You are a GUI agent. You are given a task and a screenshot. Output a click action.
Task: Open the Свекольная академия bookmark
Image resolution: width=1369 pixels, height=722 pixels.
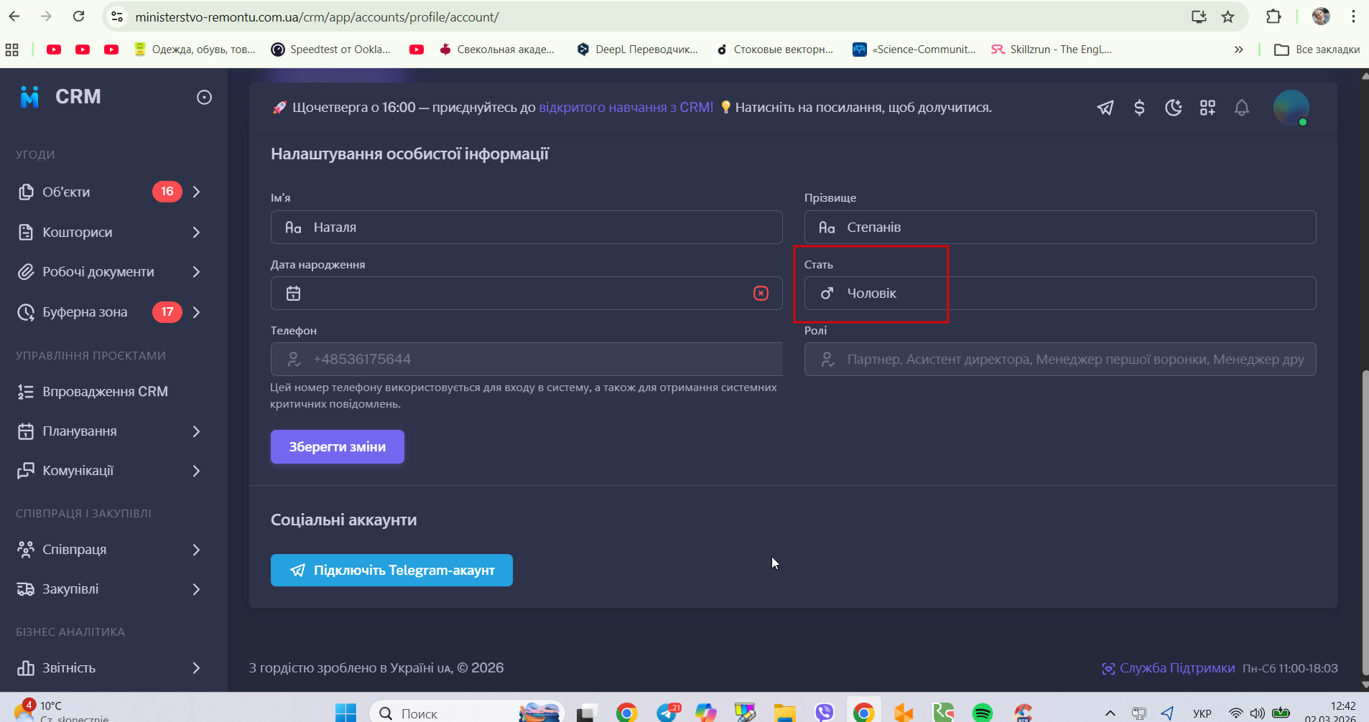pos(497,50)
